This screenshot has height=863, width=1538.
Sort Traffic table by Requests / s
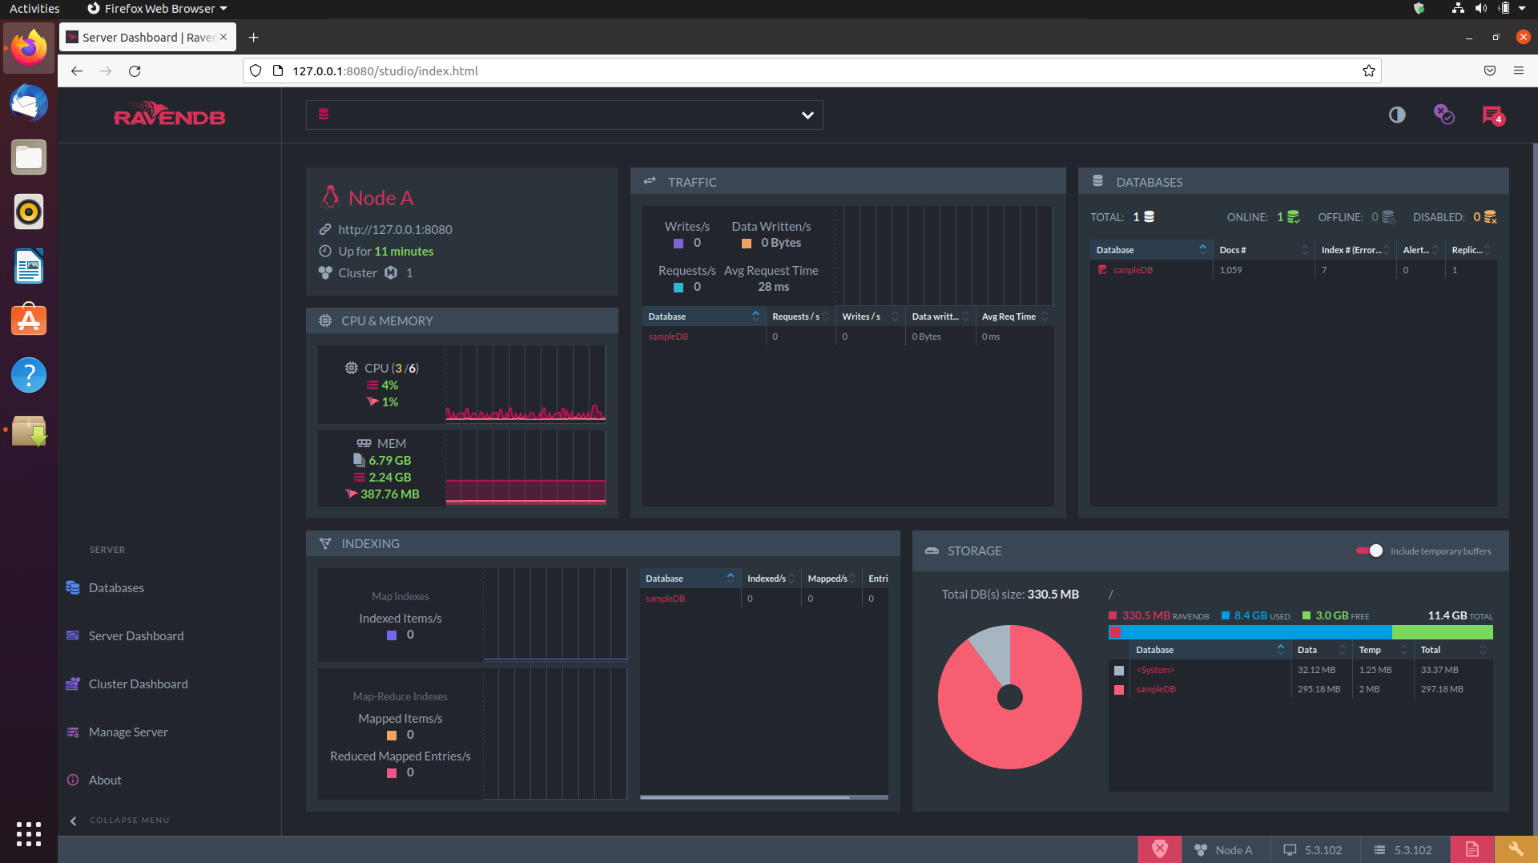pyautogui.click(x=800, y=317)
